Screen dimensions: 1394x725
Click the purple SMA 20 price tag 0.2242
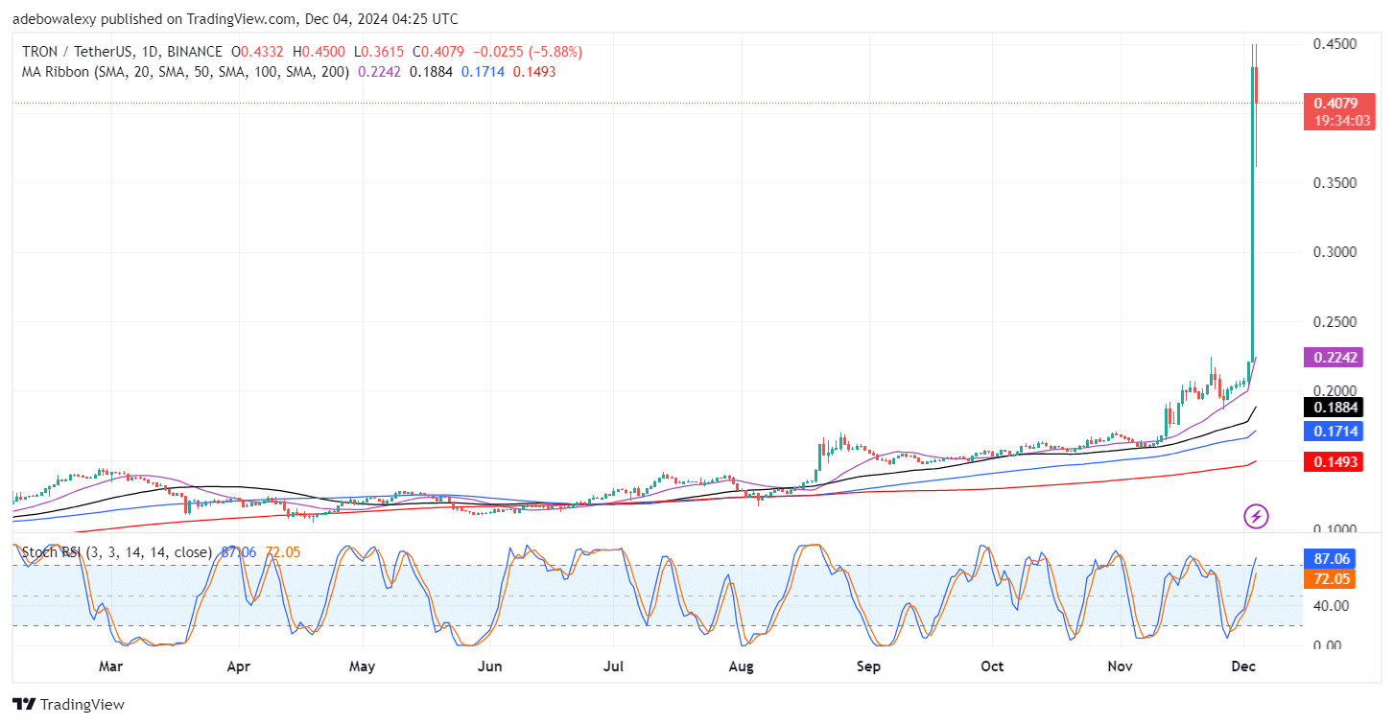(x=1335, y=358)
